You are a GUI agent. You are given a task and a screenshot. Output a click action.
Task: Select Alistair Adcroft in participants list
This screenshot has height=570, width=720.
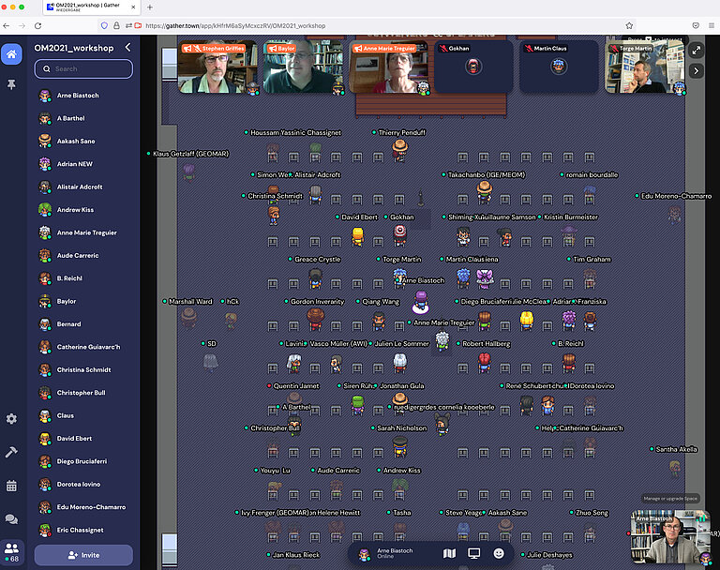click(80, 187)
